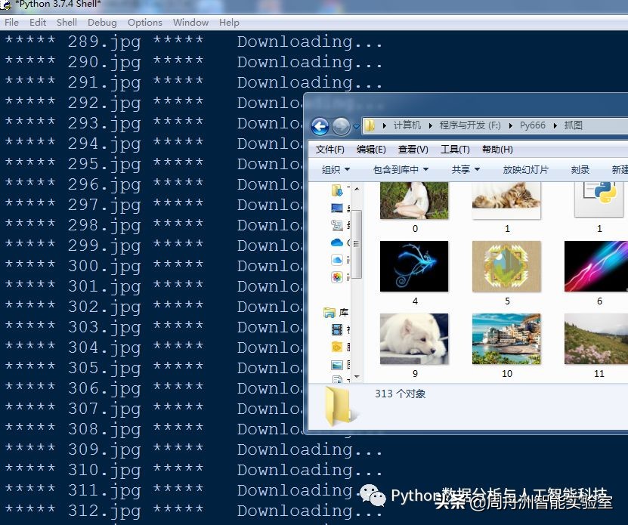The height and width of the screenshot is (525, 628).
Task: Open the Debug menu in Python Shell
Action: [104, 22]
